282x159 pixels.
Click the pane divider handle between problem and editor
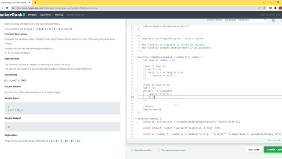click(x=126, y=88)
